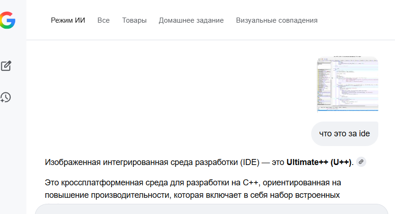Go to the Домашнее задание tab
The width and height of the screenshot is (395, 214).
coord(191,20)
